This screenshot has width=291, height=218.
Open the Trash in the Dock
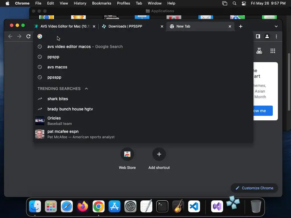pos(256,206)
